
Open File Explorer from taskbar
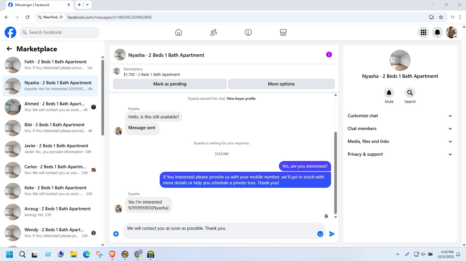click(73, 255)
